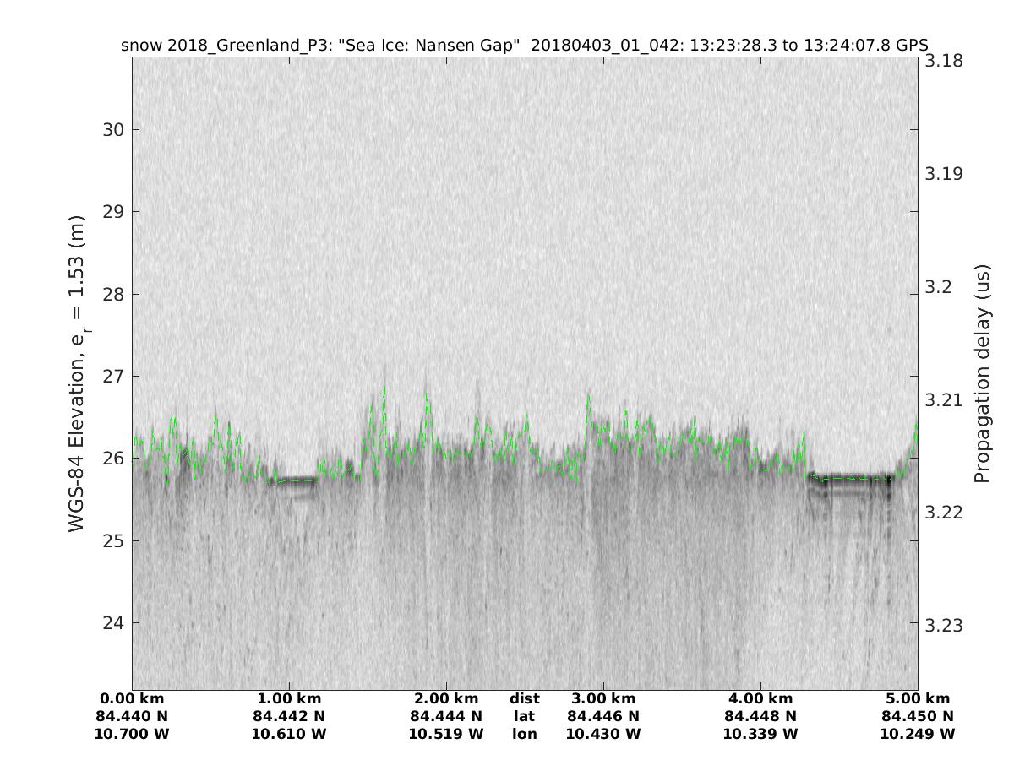
Task: Click the 24 elevation tick label
Action: [x=114, y=623]
